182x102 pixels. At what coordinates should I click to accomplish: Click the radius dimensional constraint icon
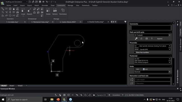[x=35, y=9]
